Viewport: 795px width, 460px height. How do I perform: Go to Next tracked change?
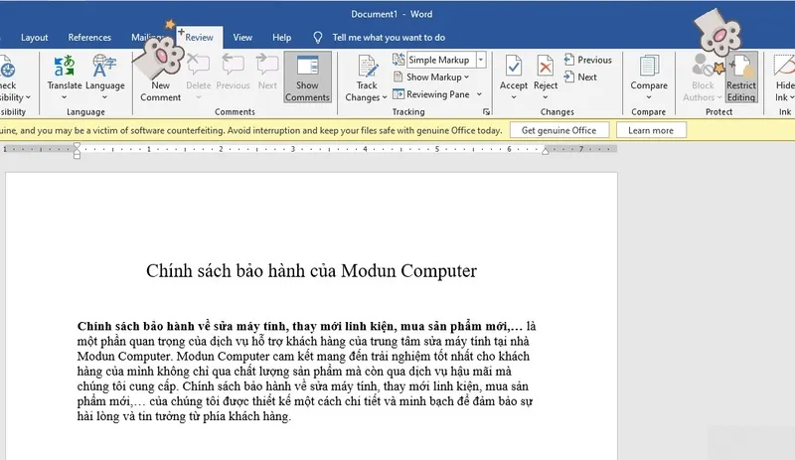tap(580, 77)
